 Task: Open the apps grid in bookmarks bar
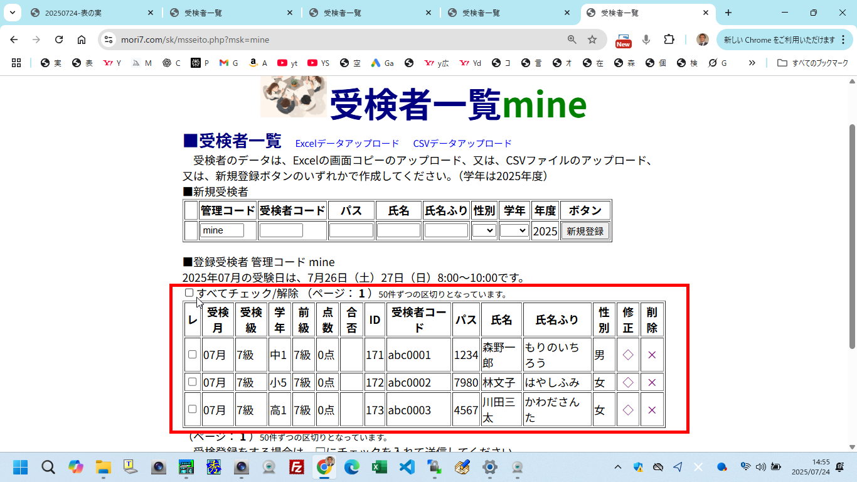pyautogui.click(x=16, y=63)
